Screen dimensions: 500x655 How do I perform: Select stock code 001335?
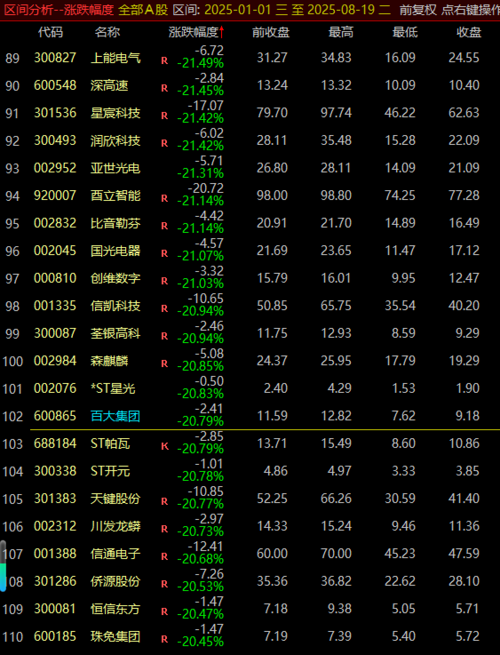click(55, 306)
